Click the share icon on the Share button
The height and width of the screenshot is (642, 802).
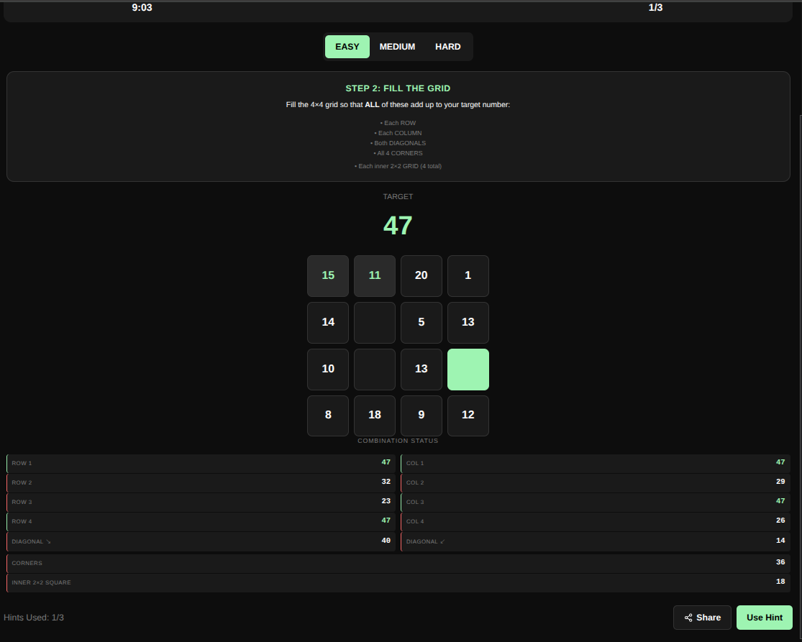689,617
